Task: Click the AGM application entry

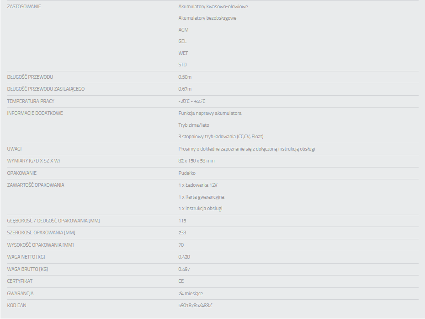Action: [x=183, y=30]
